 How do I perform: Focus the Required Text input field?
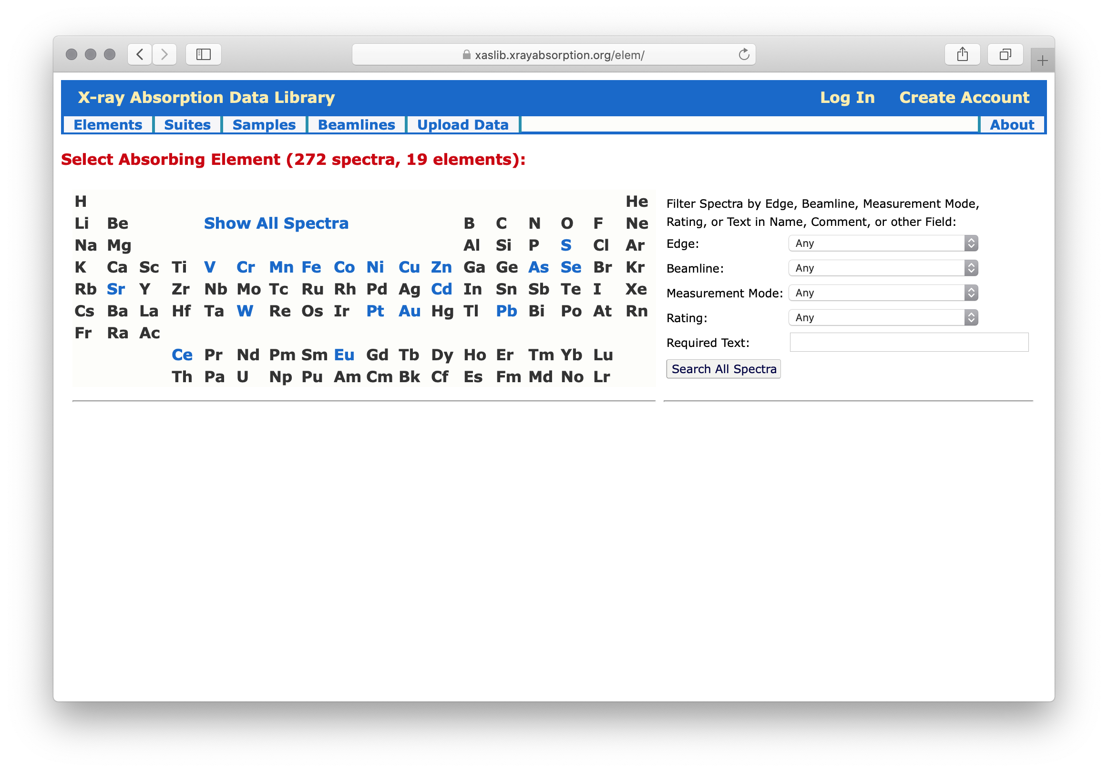tap(909, 343)
